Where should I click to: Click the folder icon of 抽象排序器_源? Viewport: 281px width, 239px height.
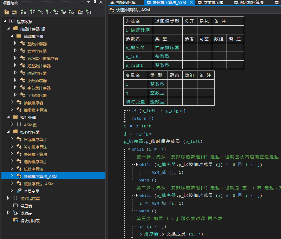pyautogui.click(x=15, y=29)
